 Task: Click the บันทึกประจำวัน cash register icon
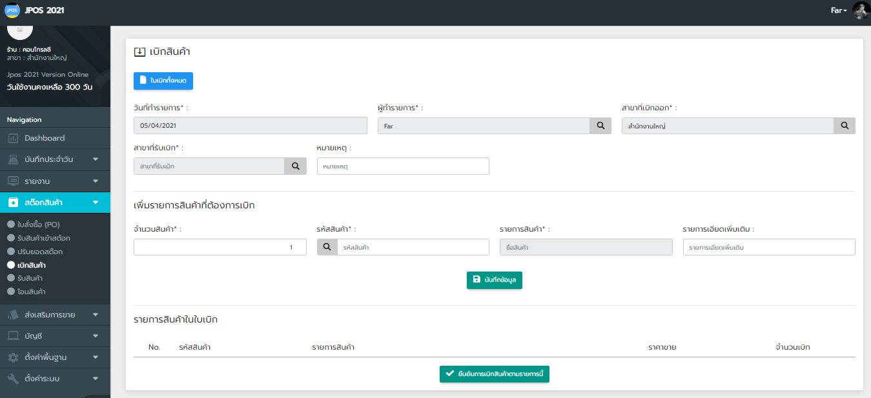point(13,159)
